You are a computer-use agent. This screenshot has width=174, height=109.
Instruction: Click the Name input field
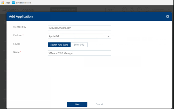(79, 53)
